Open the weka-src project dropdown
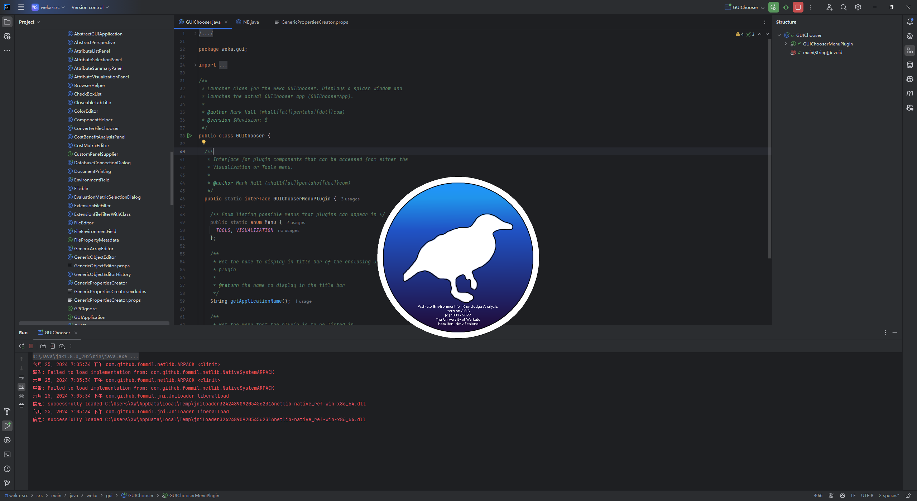Screen dimensions: 917x501 [x=48, y=7]
